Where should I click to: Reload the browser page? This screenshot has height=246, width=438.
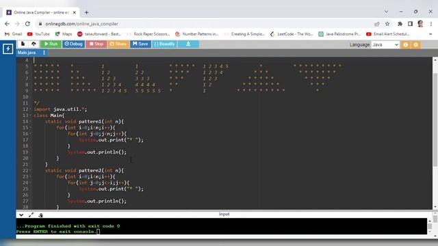[27, 24]
